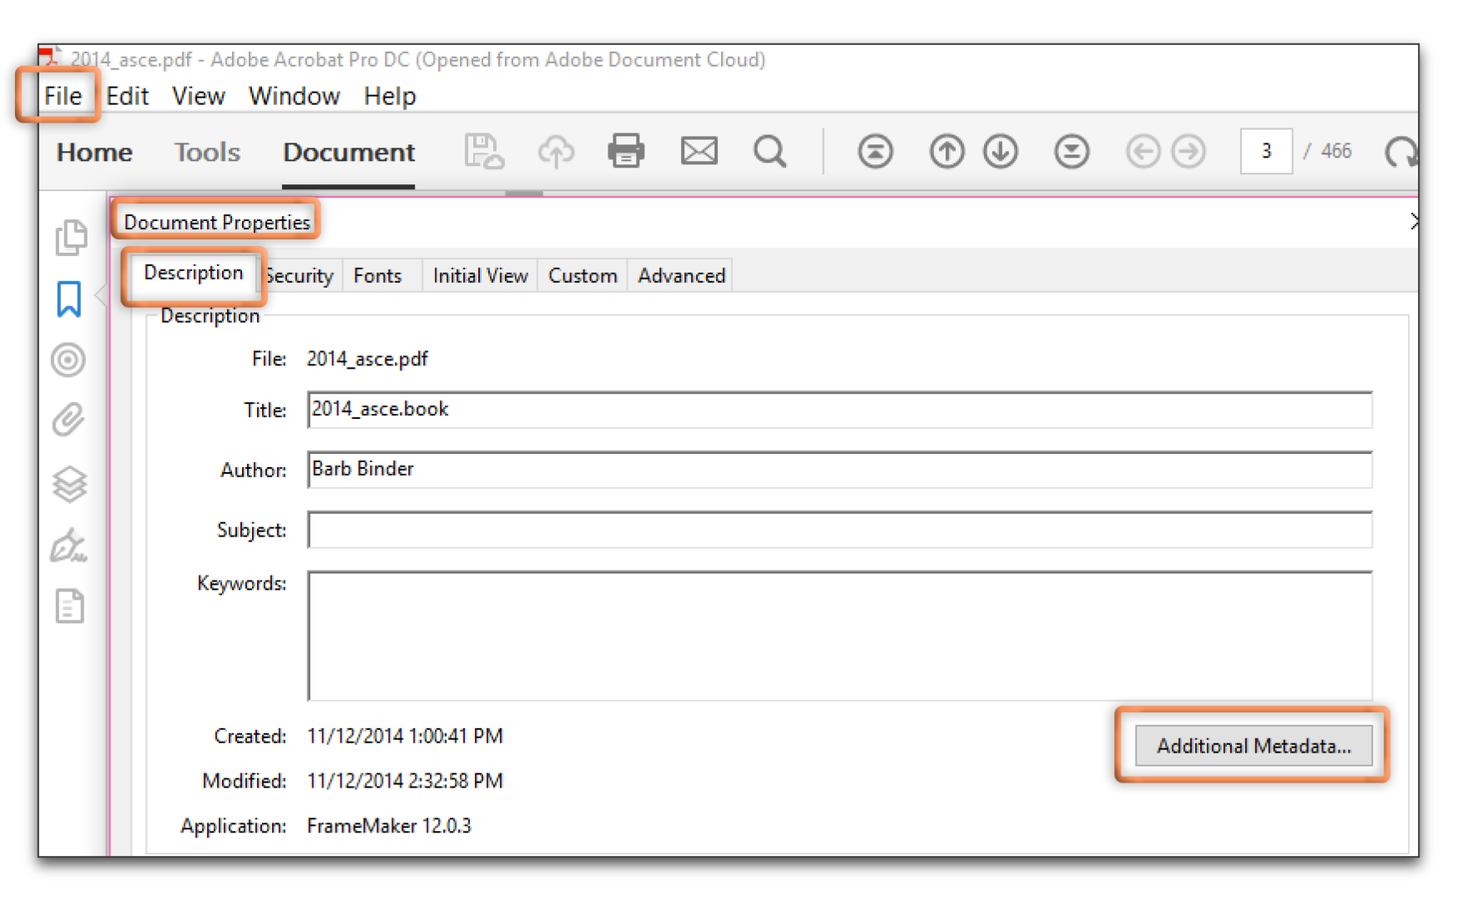
Task: Open the Window menu
Action: 294,96
